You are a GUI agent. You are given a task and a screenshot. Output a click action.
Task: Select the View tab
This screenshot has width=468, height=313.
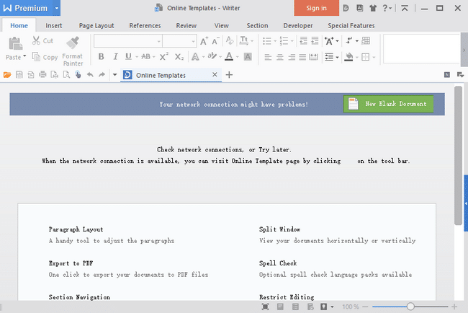pyautogui.click(x=222, y=26)
